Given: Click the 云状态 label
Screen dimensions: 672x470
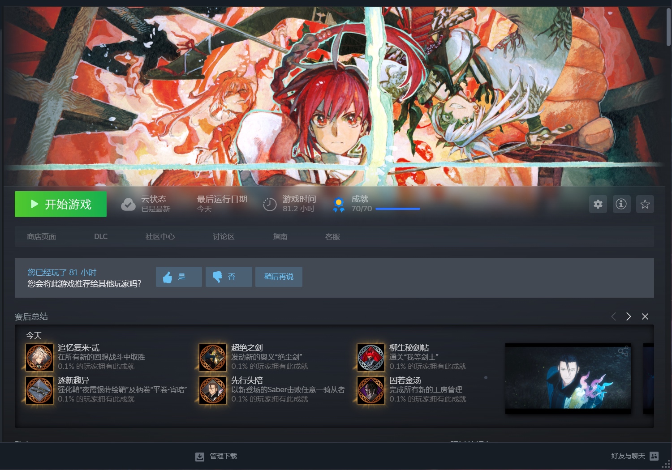Looking at the screenshot, I should pos(154,199).
